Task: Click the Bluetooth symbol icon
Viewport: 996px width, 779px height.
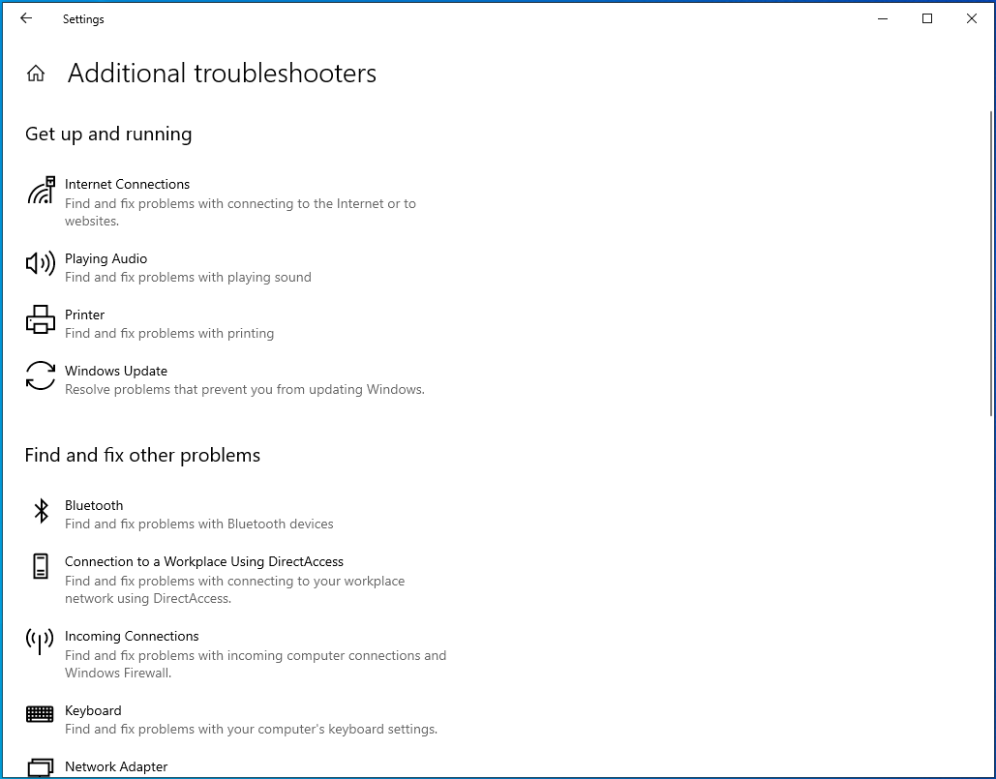Action: (41, 511)
